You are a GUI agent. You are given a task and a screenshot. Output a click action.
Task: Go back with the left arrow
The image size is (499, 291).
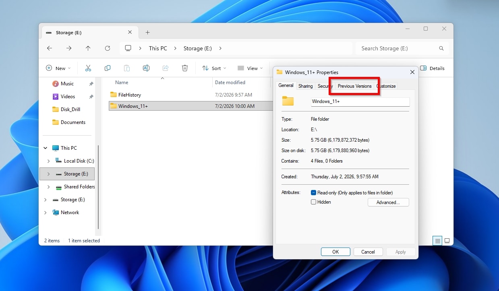(x=50, y=48)
